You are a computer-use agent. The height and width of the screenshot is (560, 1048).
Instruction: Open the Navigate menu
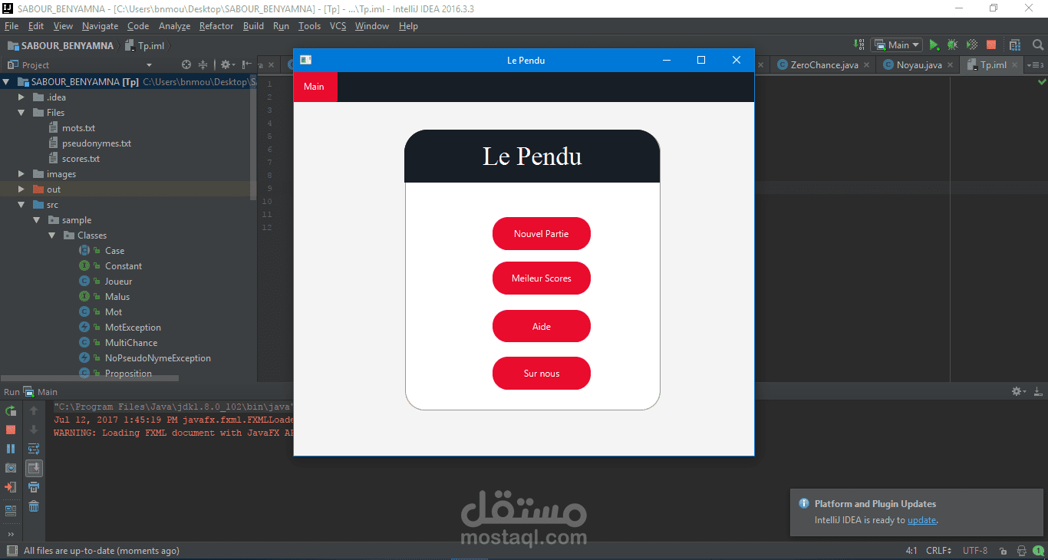[x=101, y=26]
